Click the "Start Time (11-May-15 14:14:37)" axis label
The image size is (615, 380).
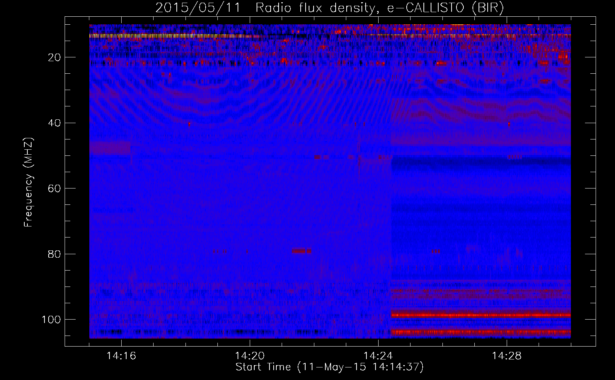click(x=330, y=367)
